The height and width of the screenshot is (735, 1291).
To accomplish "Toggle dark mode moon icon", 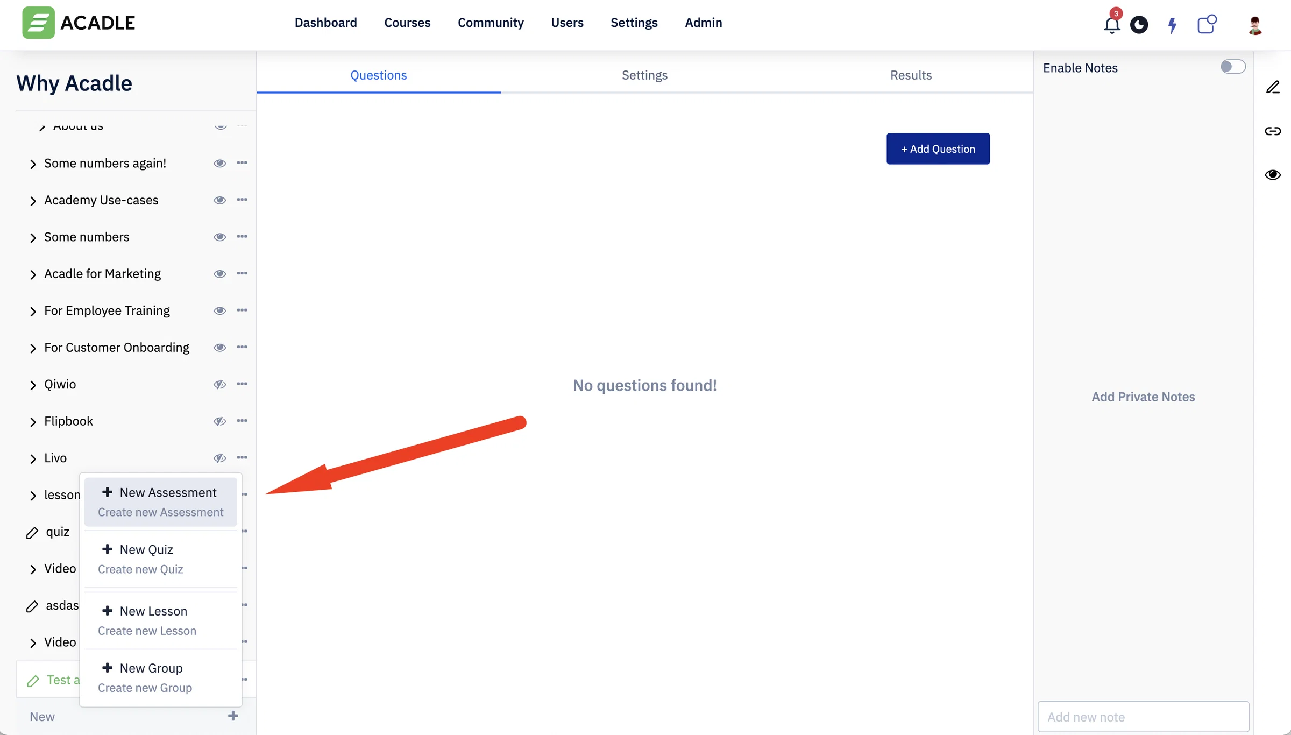I will point(1139,25).
